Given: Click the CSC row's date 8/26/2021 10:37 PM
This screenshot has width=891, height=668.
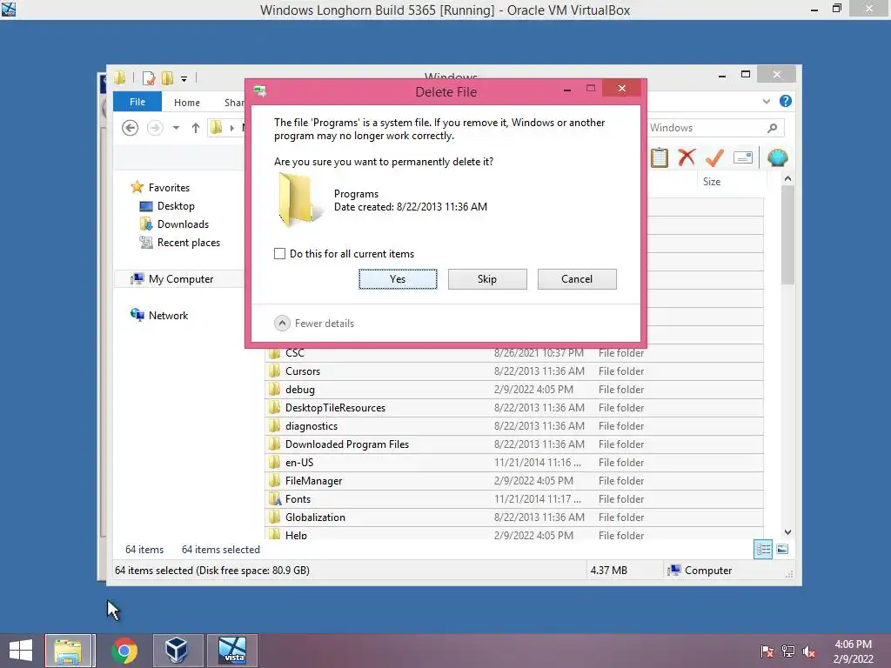Looking at the screenshot, I should [539, 353].
